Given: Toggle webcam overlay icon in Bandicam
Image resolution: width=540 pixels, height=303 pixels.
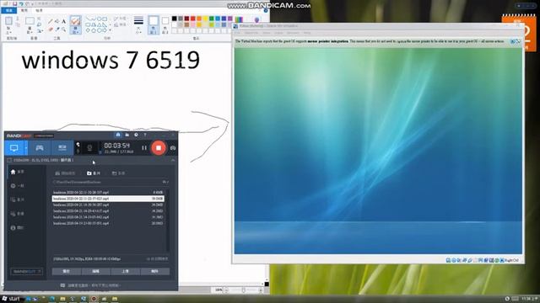Looking at the screenshot, I should [x=89, y=148].
